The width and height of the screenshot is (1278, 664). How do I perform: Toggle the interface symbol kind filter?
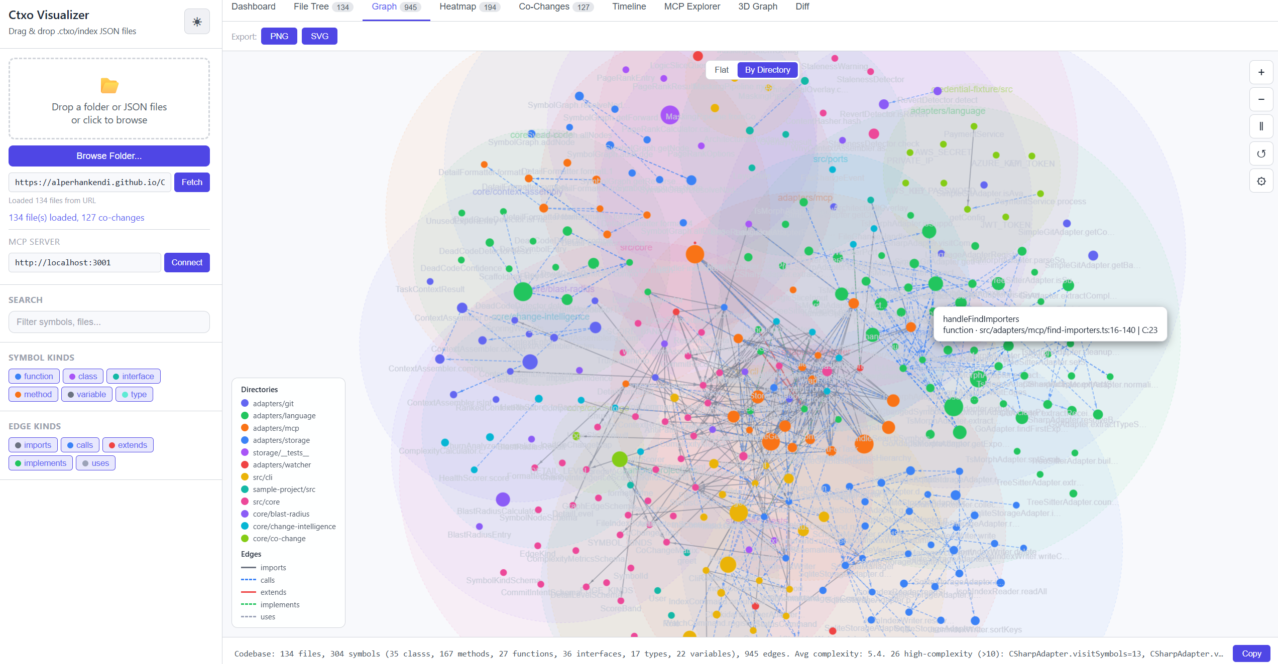[133, 376]
